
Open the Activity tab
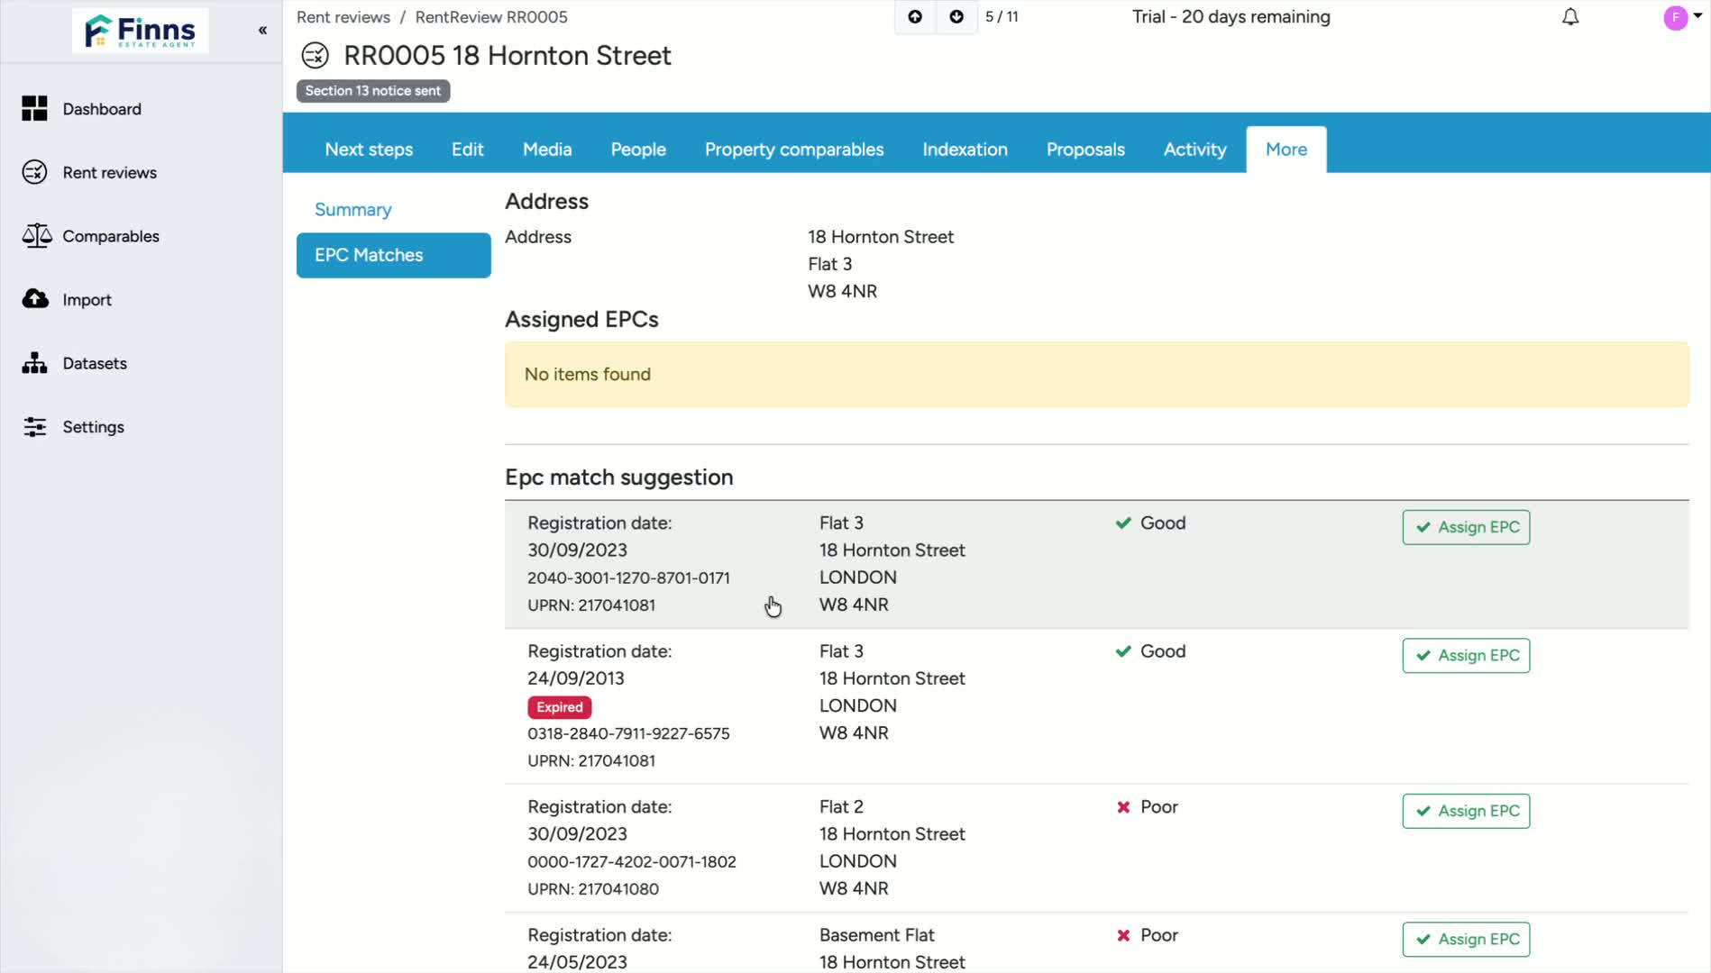click(1194, 150)
